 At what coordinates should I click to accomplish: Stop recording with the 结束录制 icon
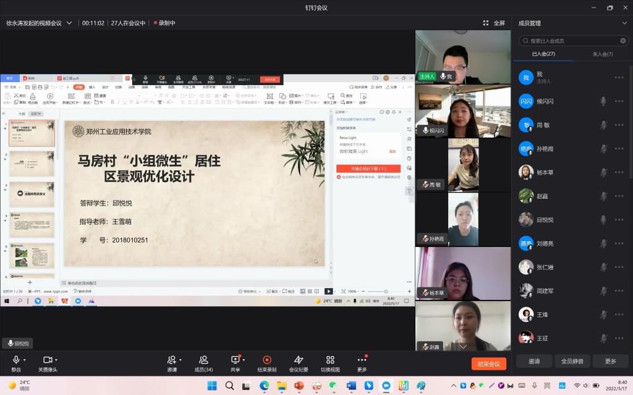(266, 360)
